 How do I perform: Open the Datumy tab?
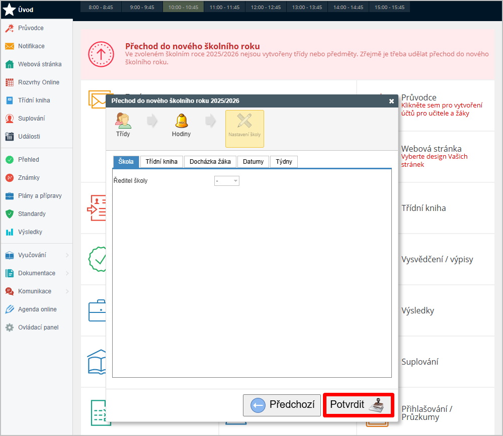tap(253, 162)
